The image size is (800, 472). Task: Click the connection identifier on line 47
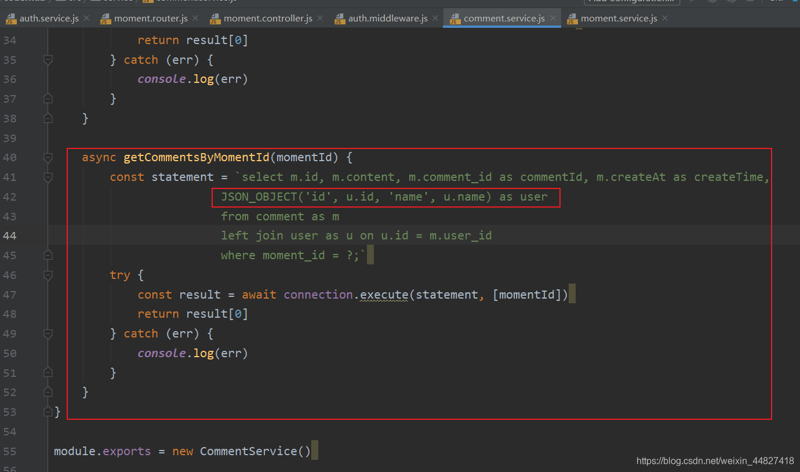tap(318, 295)
